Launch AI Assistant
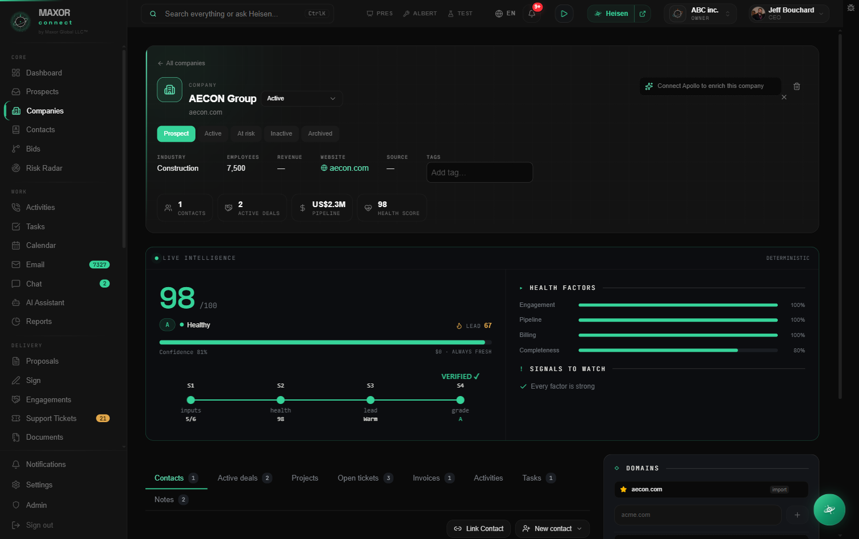The height and width of the screenshot is (539, 859). (x=45, y=302)
